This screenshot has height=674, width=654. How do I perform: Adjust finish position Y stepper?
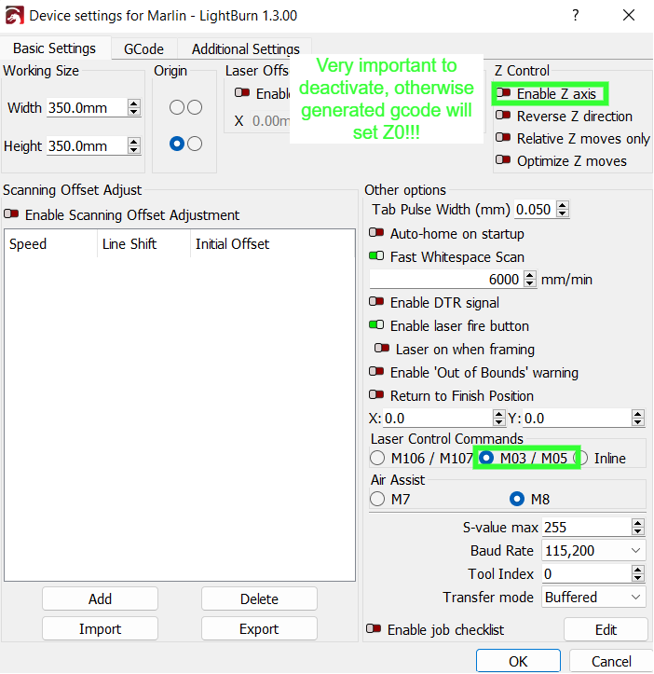coord(638,418)
